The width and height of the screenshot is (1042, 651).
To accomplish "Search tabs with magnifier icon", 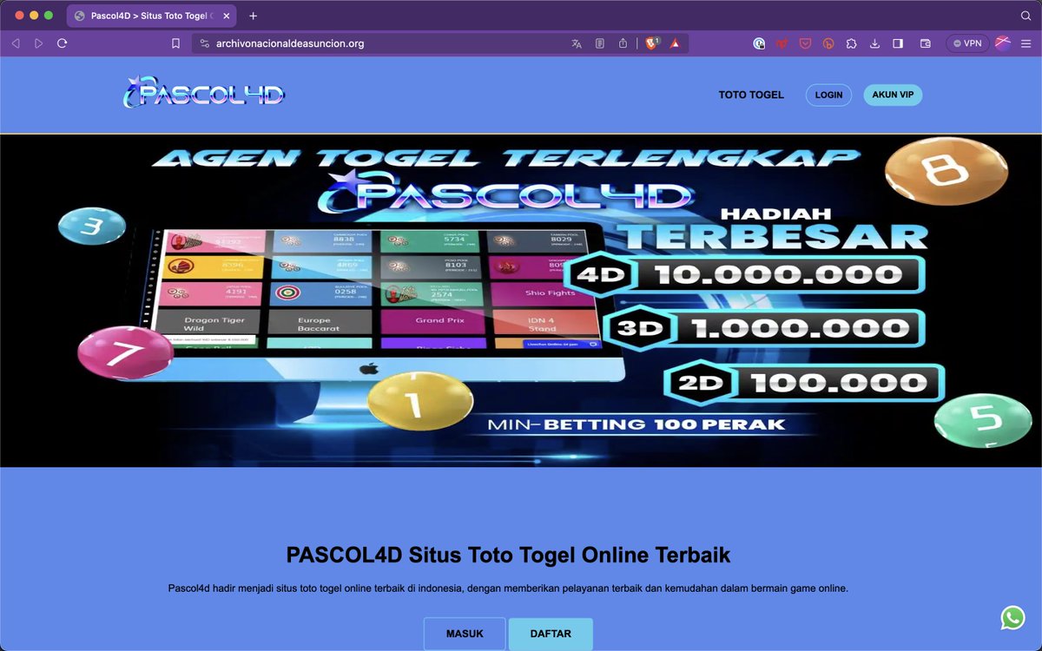I will 1026,16.
